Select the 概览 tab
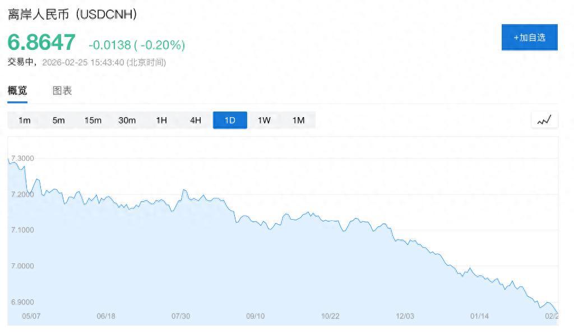The height and width of the screenshot is (334, 574). pyautogui.click(x=19, y=91)
